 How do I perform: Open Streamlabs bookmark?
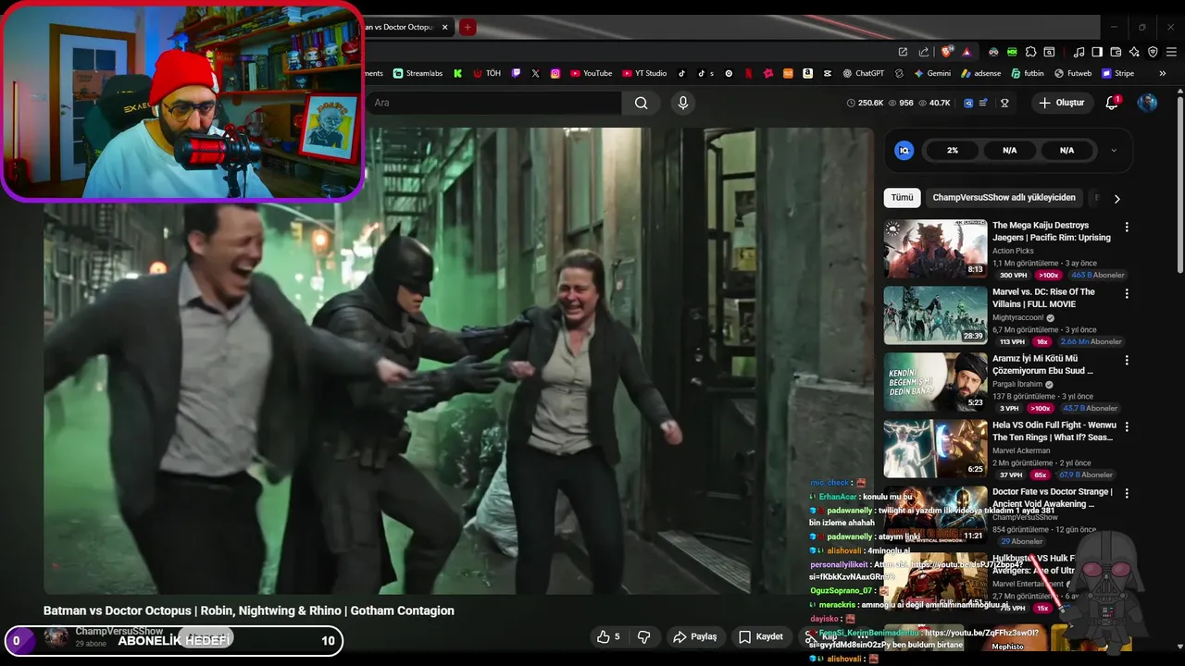click(418, 73)
